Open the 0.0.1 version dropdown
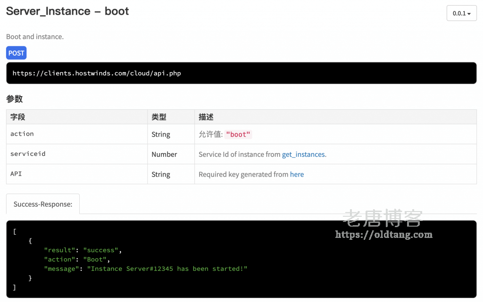The image size is (483, 302). click(461, 13)
